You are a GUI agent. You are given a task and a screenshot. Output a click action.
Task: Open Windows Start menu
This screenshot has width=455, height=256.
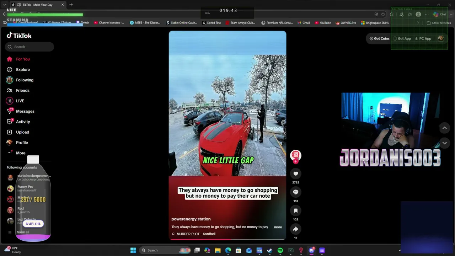(x=133, y=250)
